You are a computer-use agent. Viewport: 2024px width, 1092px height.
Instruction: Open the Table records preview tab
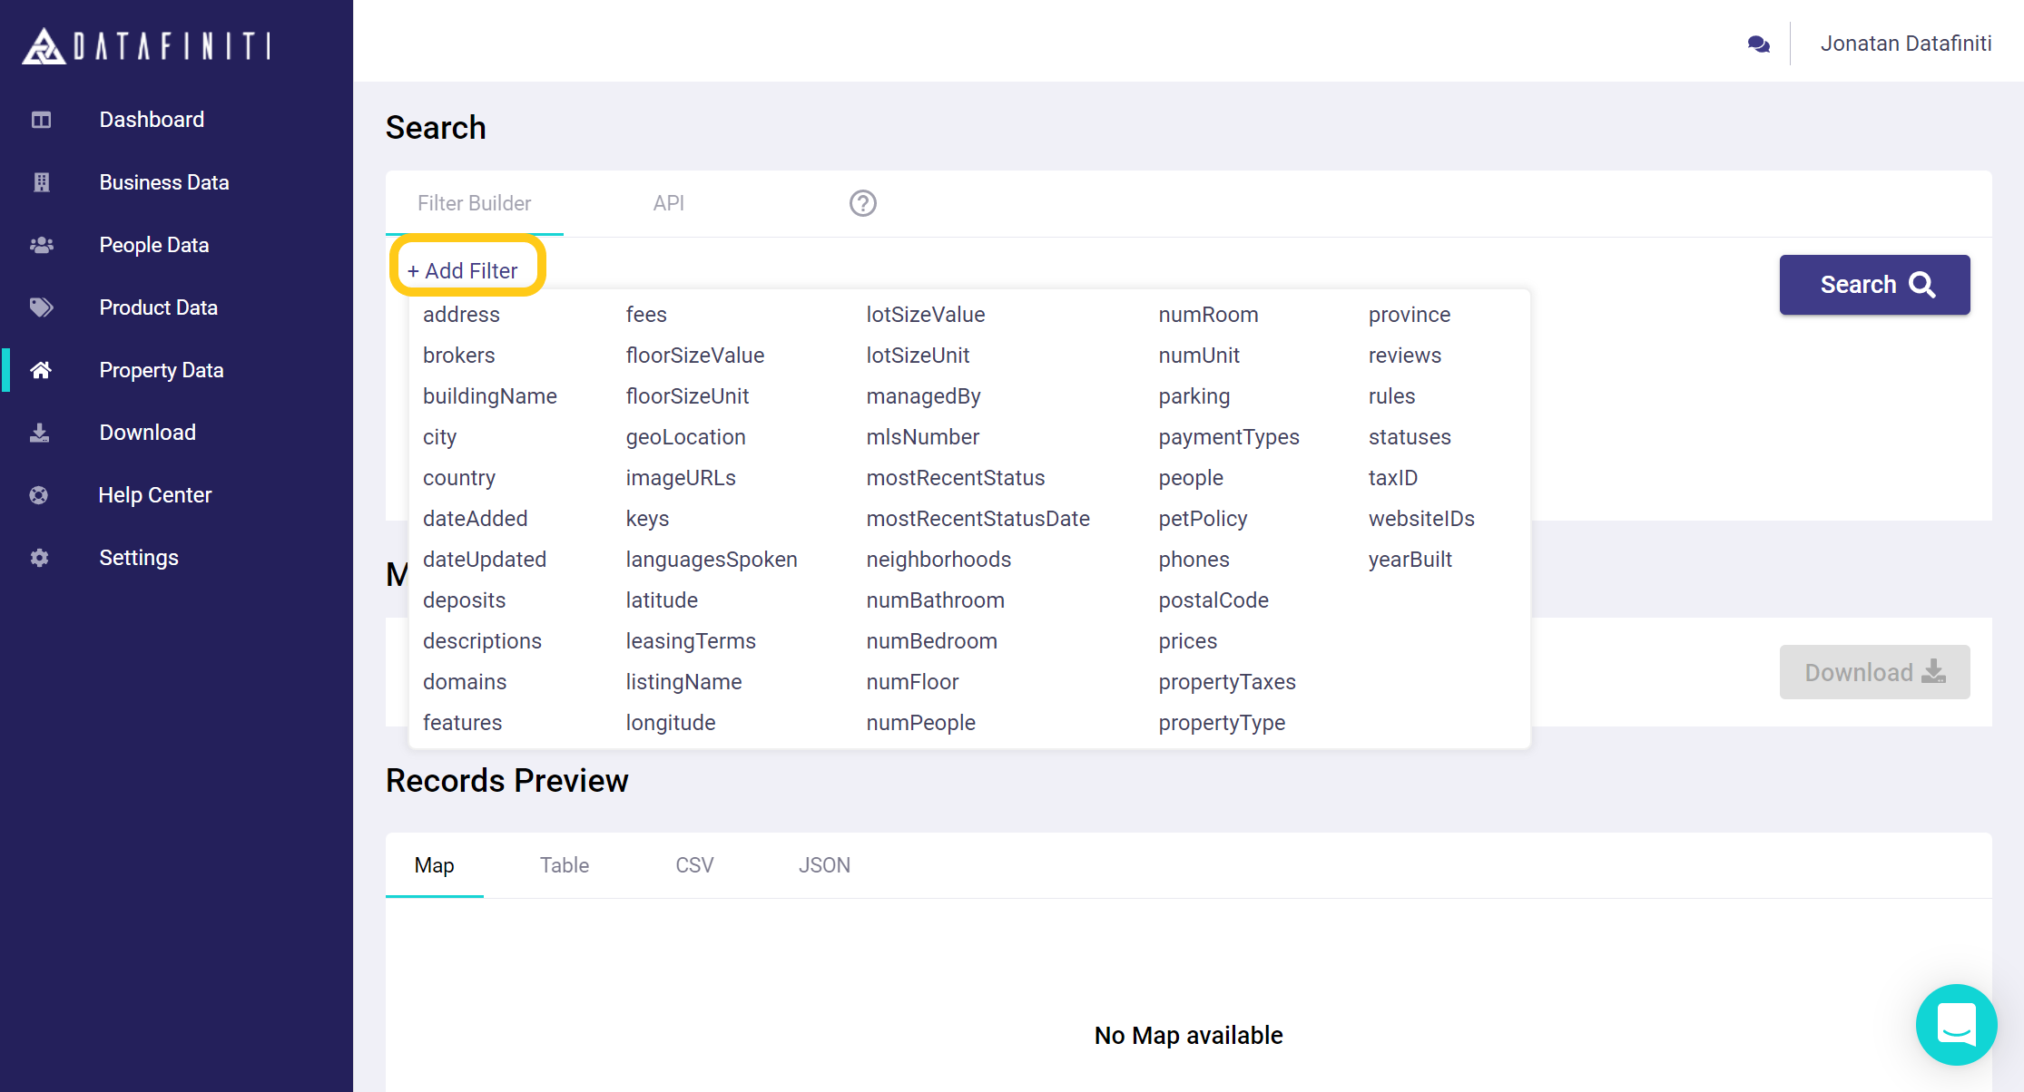point(564,865)
